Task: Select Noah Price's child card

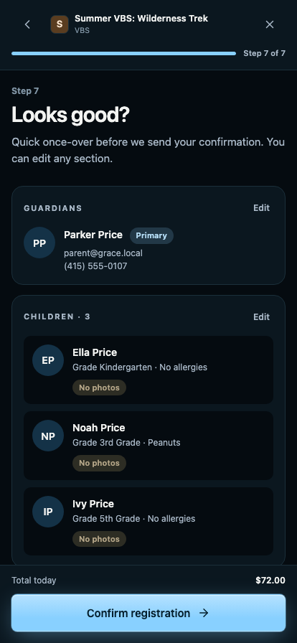Action: point(148,446)
